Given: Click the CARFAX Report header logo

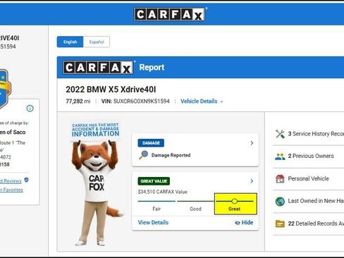Looking at the screenshot, I should pos(98,68).
